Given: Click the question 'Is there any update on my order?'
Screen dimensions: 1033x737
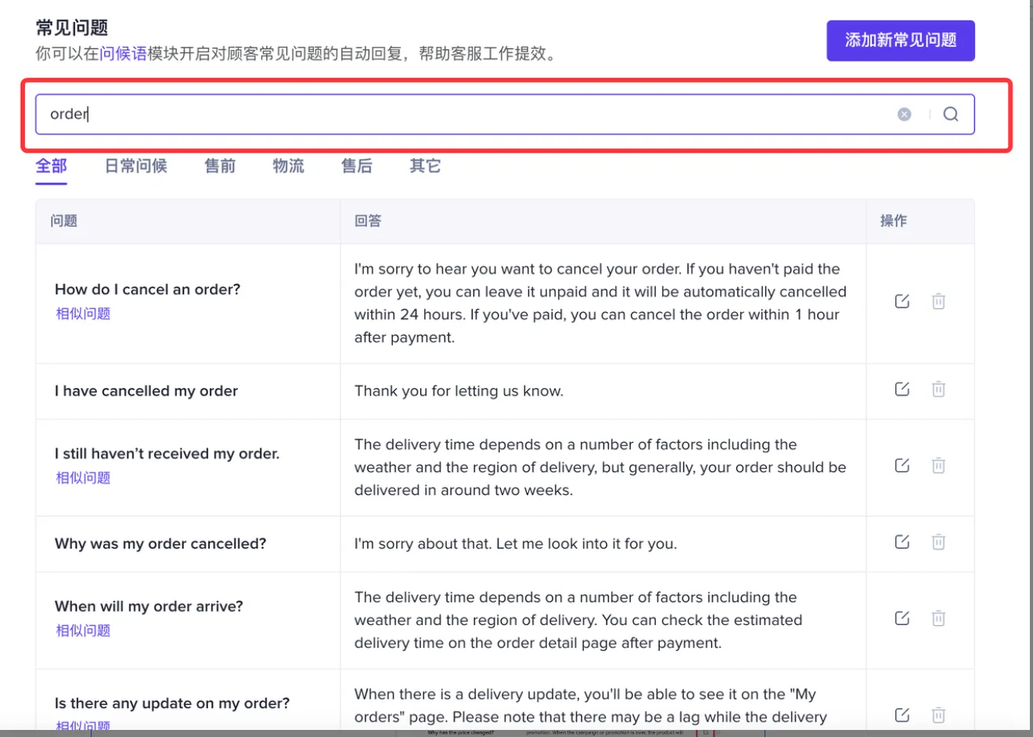Looking at the screenshot, I should (x=172, y=703).
